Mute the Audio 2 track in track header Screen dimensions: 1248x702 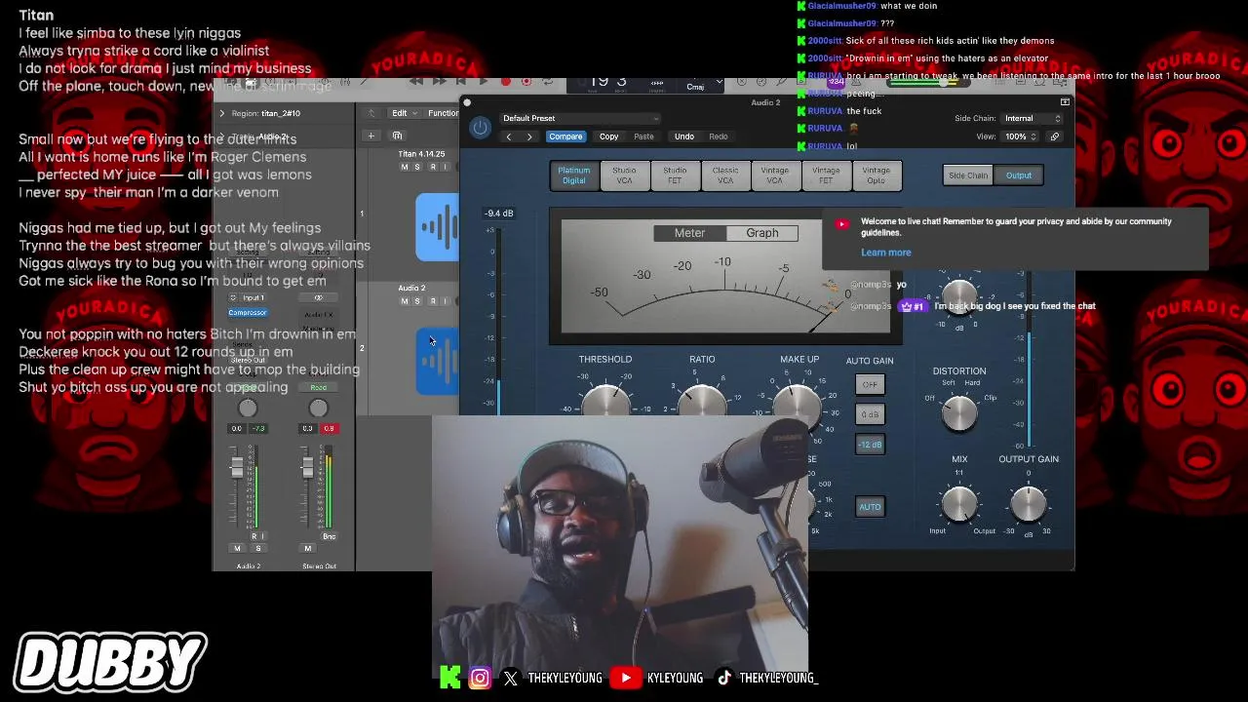405,301
